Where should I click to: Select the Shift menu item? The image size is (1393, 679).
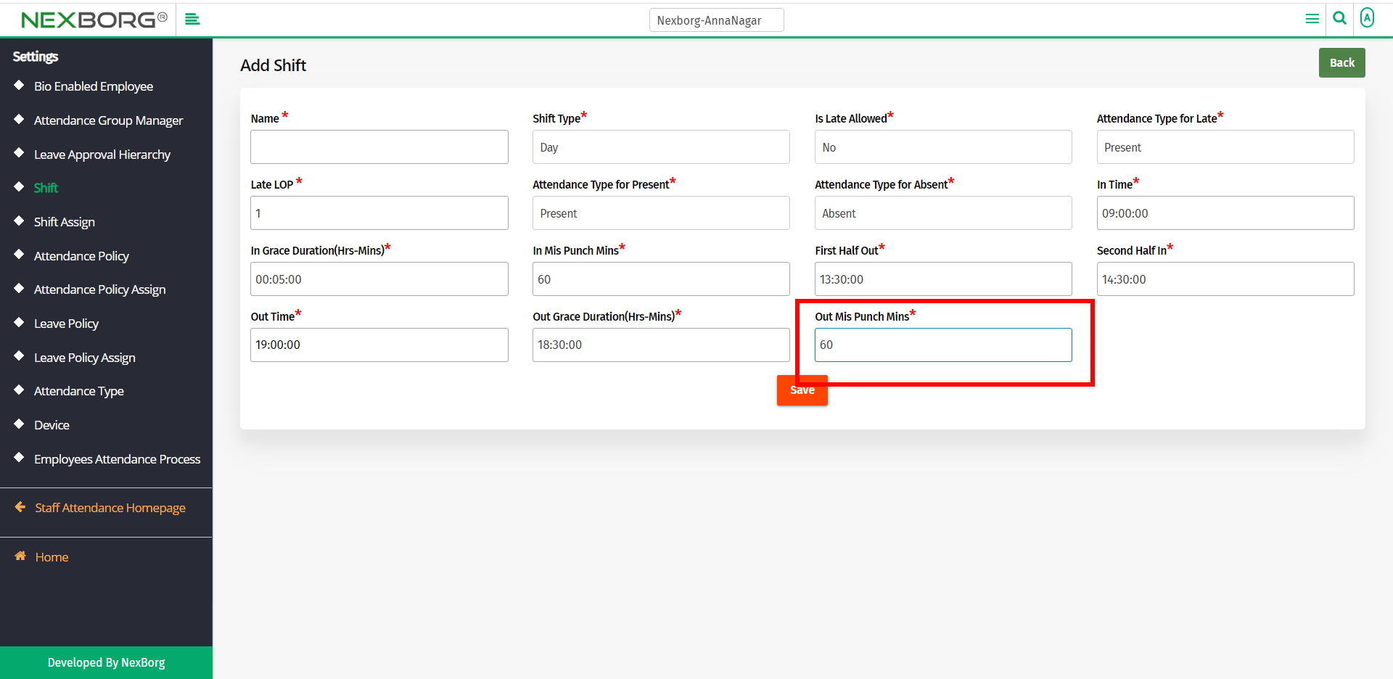tap(46, 188)
